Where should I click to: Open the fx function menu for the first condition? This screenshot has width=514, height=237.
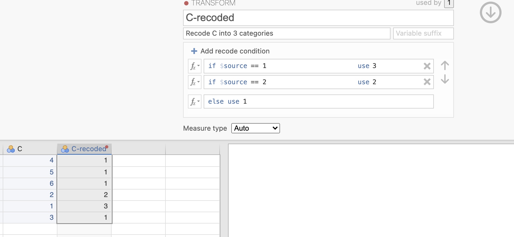pos(194,66)
